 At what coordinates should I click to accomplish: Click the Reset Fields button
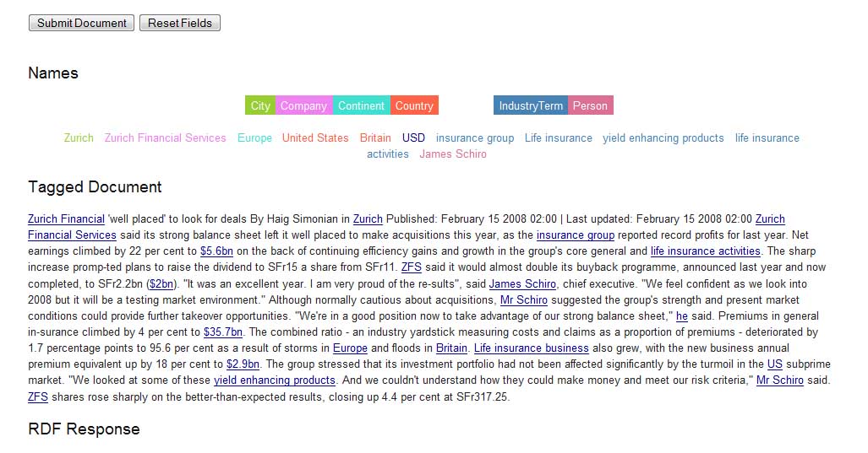coord(180,23)
